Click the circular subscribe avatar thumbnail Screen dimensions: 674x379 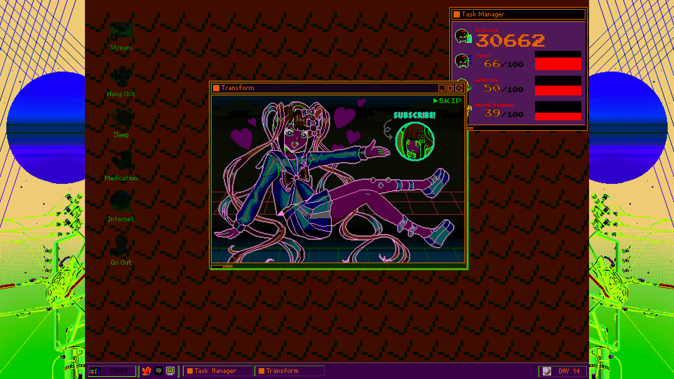coord(415,141)
